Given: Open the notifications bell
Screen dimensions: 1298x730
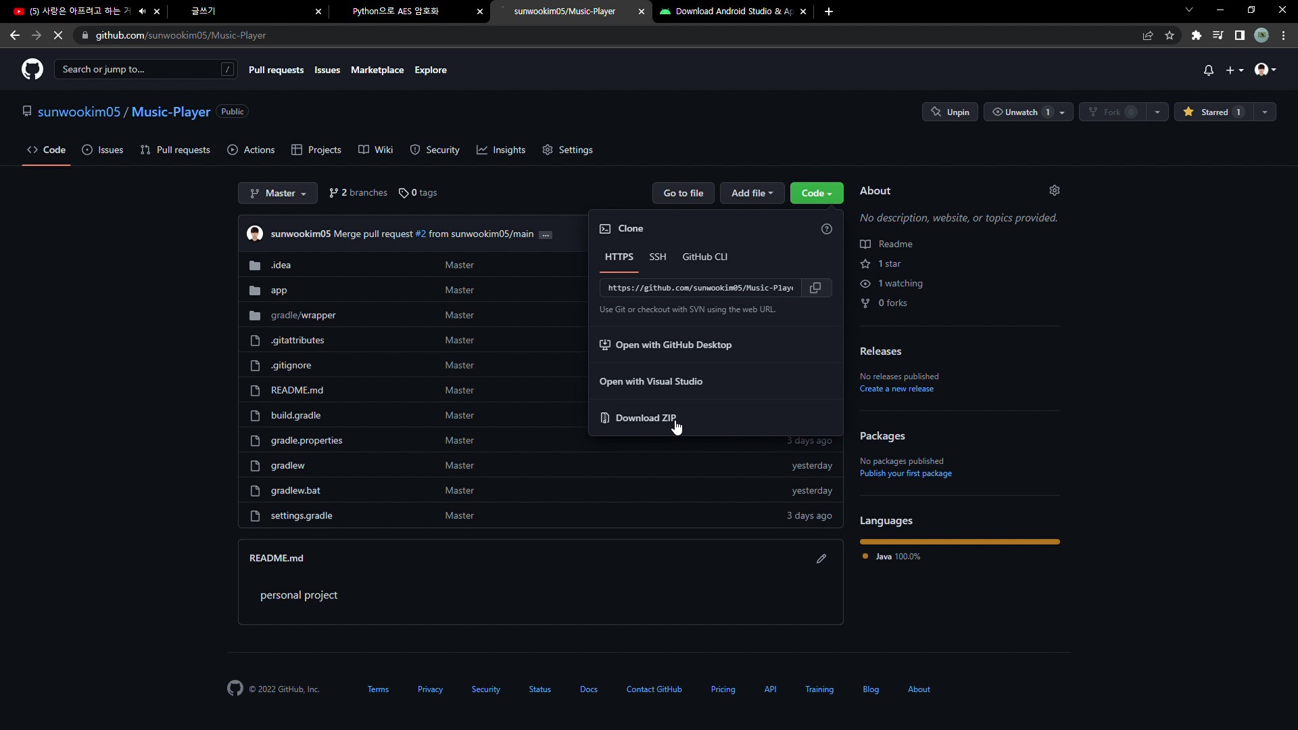Looking at the screenshot, I should coord(1209,70).
